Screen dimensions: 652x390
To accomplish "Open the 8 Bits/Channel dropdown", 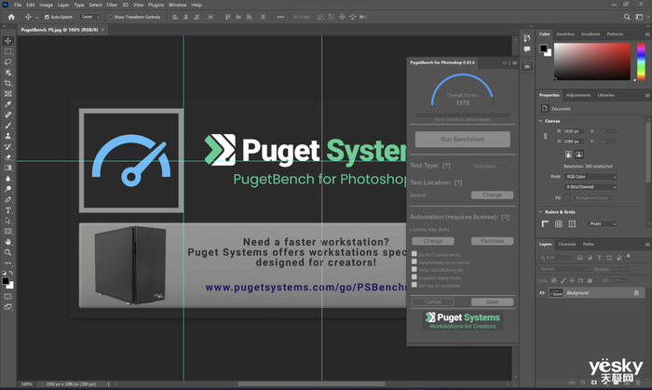I will click(x=591, y=187).
